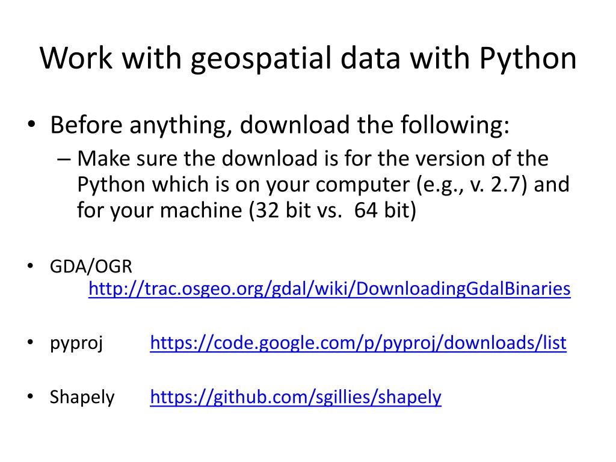Click the bullet dot before "Shapely" label
Screen dimensions: 616x462
[31, 396]
